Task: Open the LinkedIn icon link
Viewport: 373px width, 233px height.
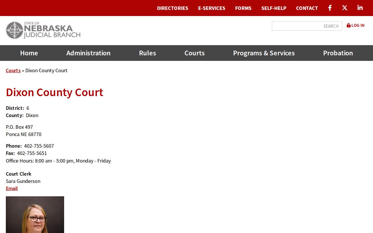Action: 360,8
